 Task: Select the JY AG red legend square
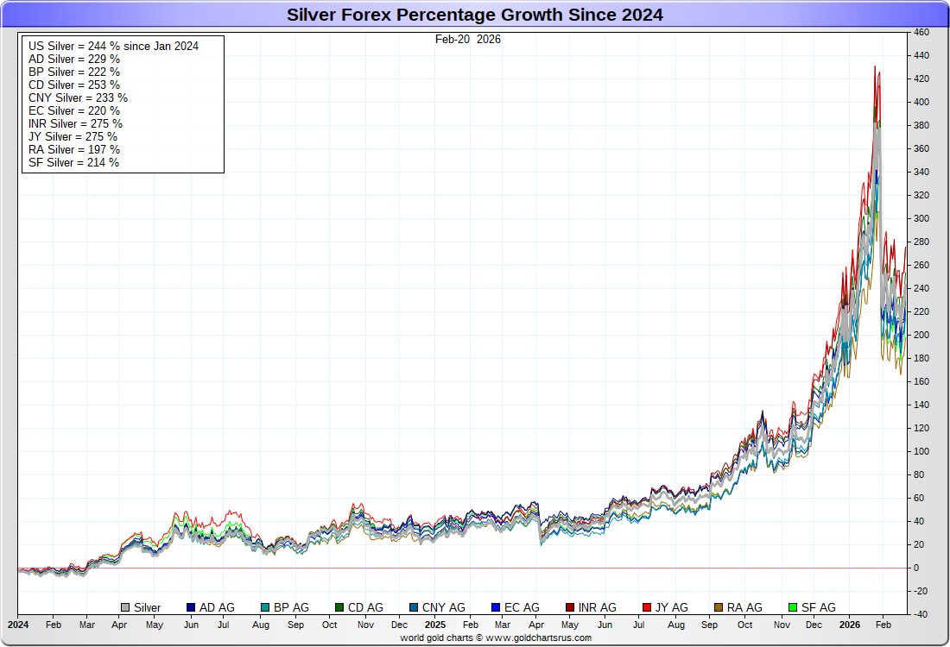coord(646,607)
